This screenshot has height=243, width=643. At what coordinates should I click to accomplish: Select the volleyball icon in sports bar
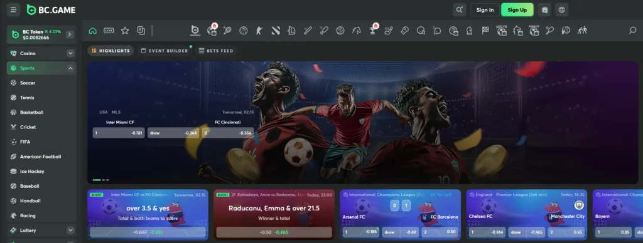click(x=340, y=31)
